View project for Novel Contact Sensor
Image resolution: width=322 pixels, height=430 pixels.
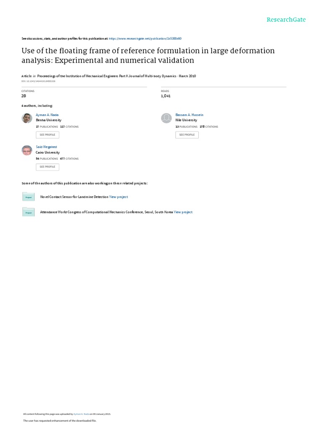tap(119, 197)
